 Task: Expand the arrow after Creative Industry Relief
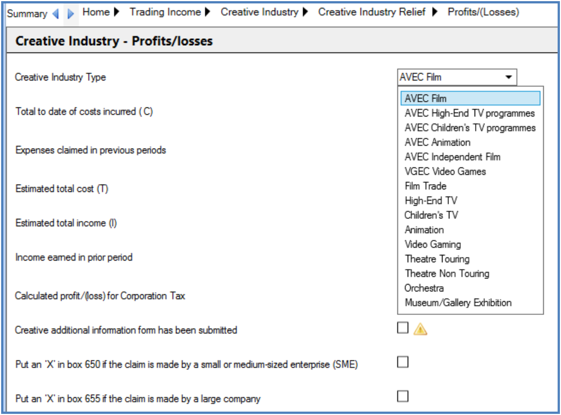435,12
